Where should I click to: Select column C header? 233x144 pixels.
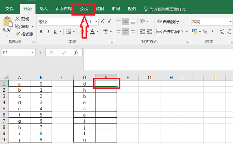63,77
